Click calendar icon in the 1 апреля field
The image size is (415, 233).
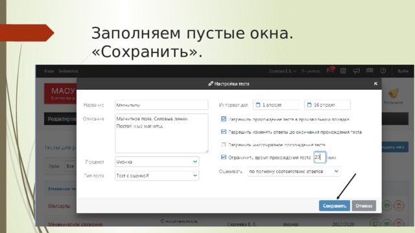258,105
